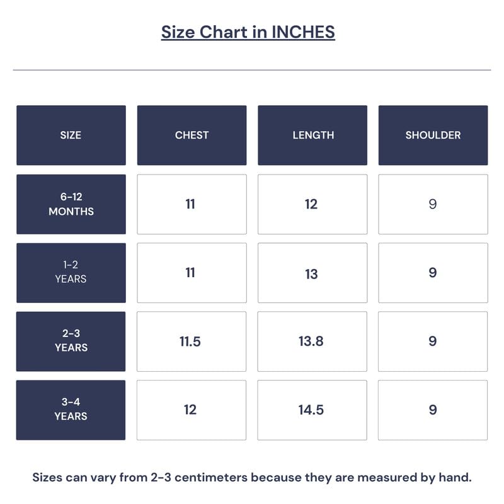Choose the 1-2 YEARS size row label

71,272
